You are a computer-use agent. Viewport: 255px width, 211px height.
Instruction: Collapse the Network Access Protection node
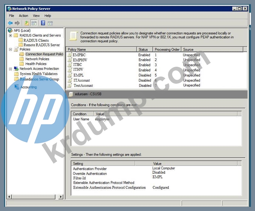click(x=10, y=69)
